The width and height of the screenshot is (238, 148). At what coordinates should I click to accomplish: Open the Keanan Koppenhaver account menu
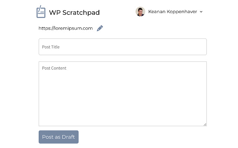(x=173, y=11)
